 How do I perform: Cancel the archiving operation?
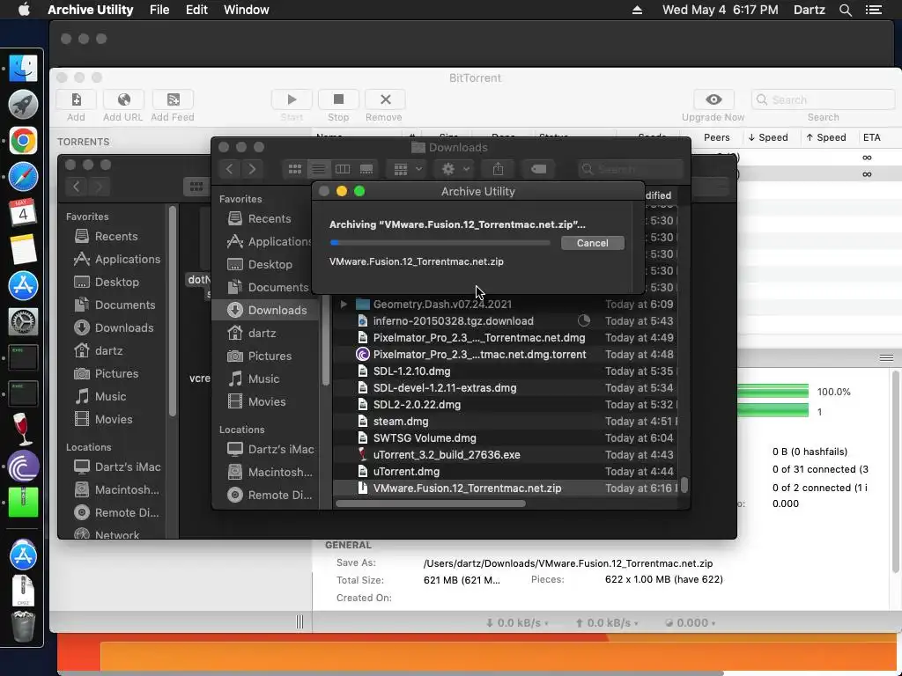[593, 243]
